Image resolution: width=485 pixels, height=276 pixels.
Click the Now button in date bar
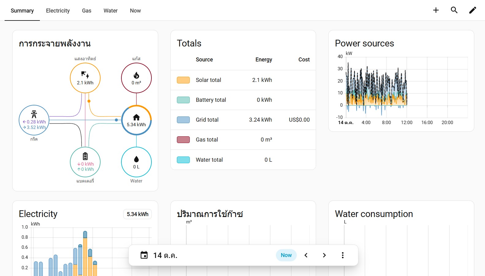[286, 255]
